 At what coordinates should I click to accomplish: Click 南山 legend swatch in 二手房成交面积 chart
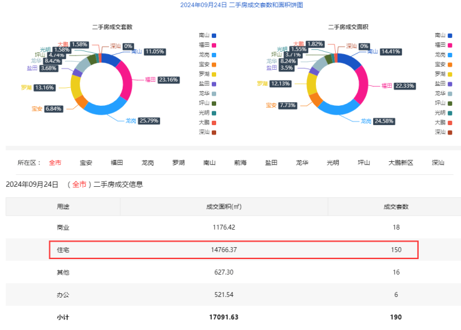[450, 35]
